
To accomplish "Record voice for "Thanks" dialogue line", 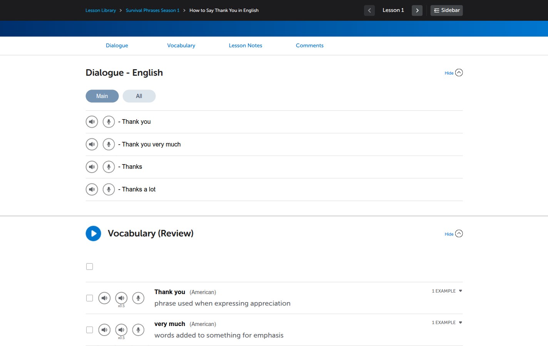I will 109,167.
